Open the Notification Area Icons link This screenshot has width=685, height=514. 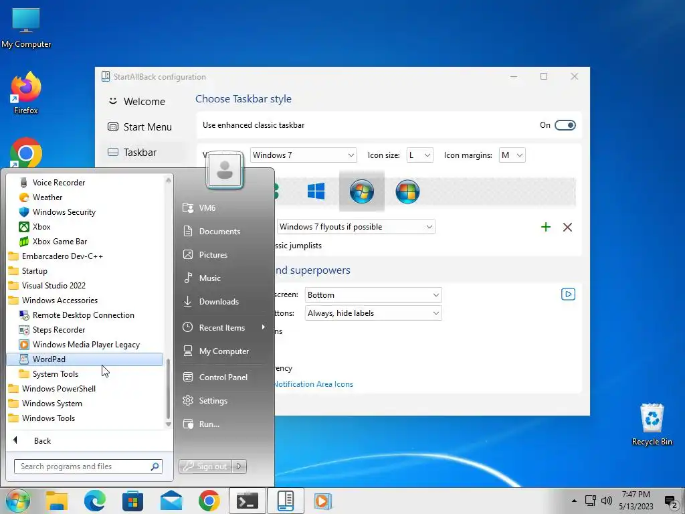[x=313, y=384]
